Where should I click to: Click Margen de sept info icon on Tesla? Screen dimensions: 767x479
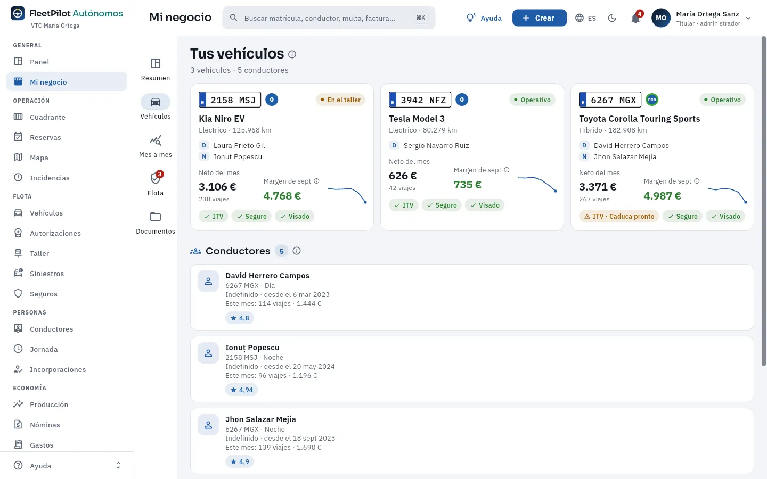tap(507, 170)
